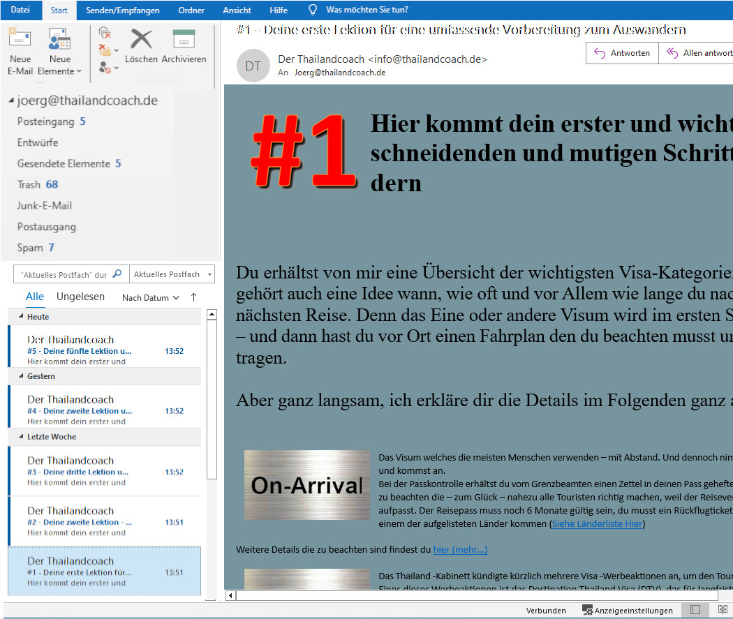Toggle sort order arrow in message list
Viewport: 733px width, 619px height.
coord(193,297)
